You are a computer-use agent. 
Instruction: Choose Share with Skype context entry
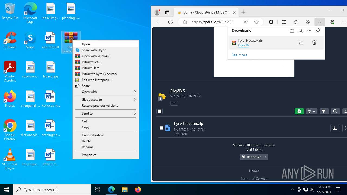106,50
